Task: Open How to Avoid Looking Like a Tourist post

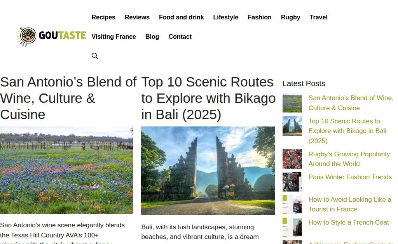Action: (350, 204)
